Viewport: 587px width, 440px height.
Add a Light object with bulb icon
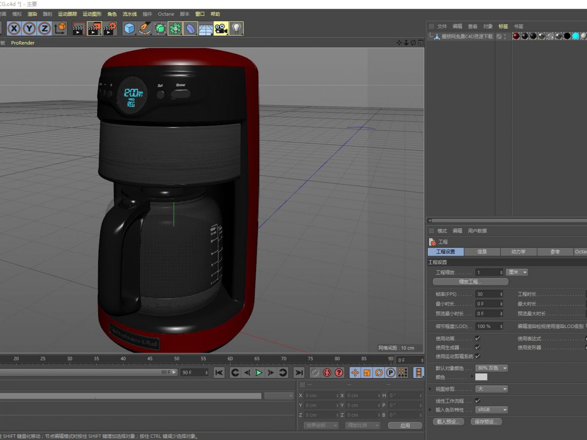pyautogui.click(x=237, y=28)
